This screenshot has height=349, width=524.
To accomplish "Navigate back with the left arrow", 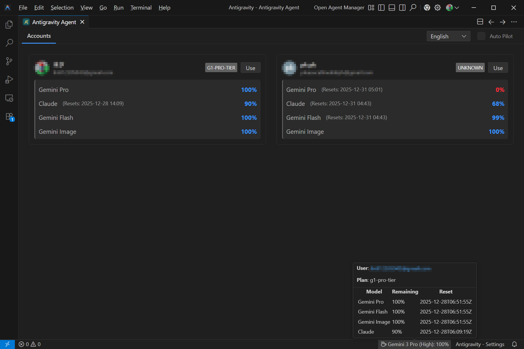I will point(491,22).
